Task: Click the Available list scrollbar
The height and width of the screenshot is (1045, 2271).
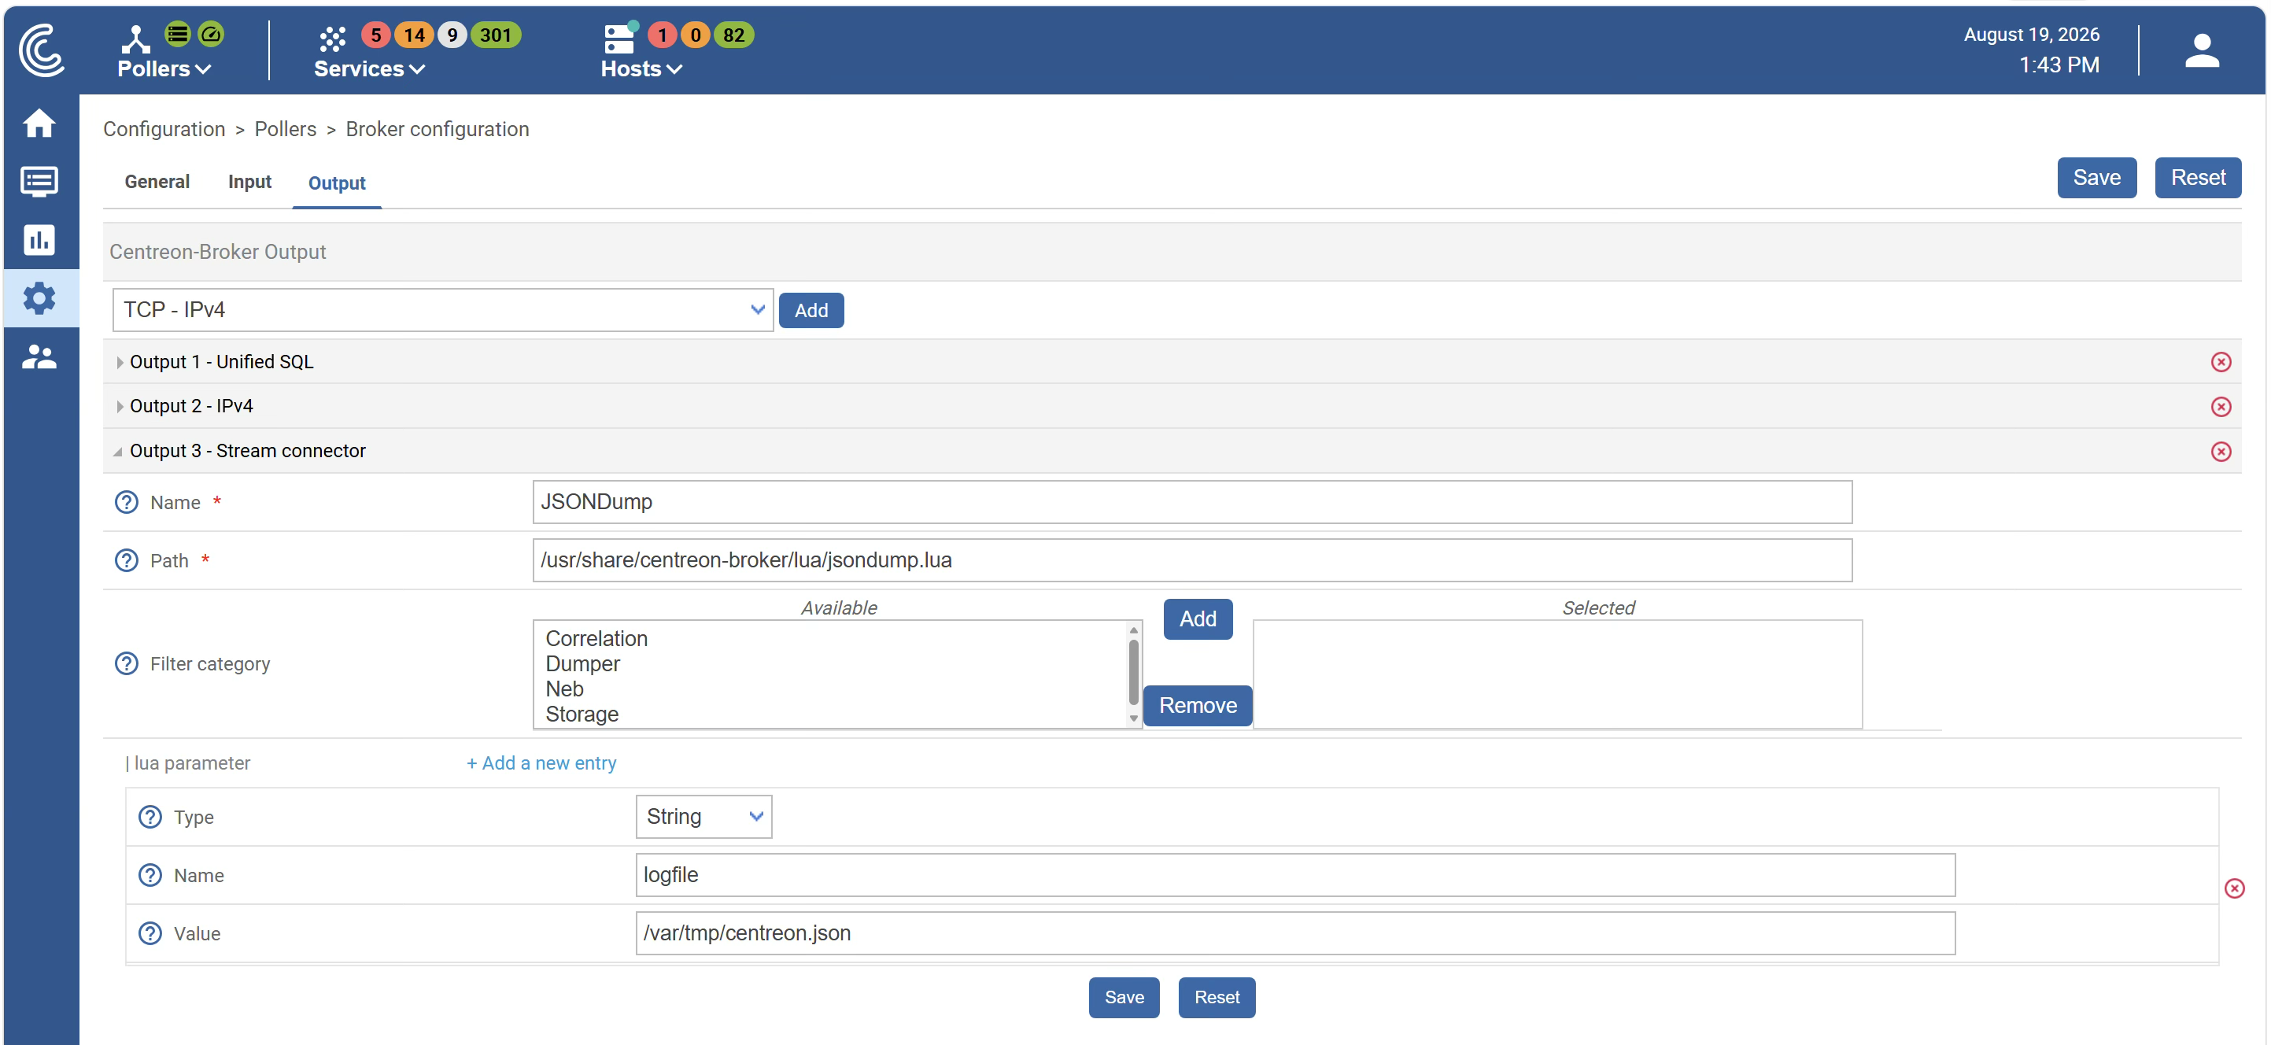Action: tap(1134, 674)
